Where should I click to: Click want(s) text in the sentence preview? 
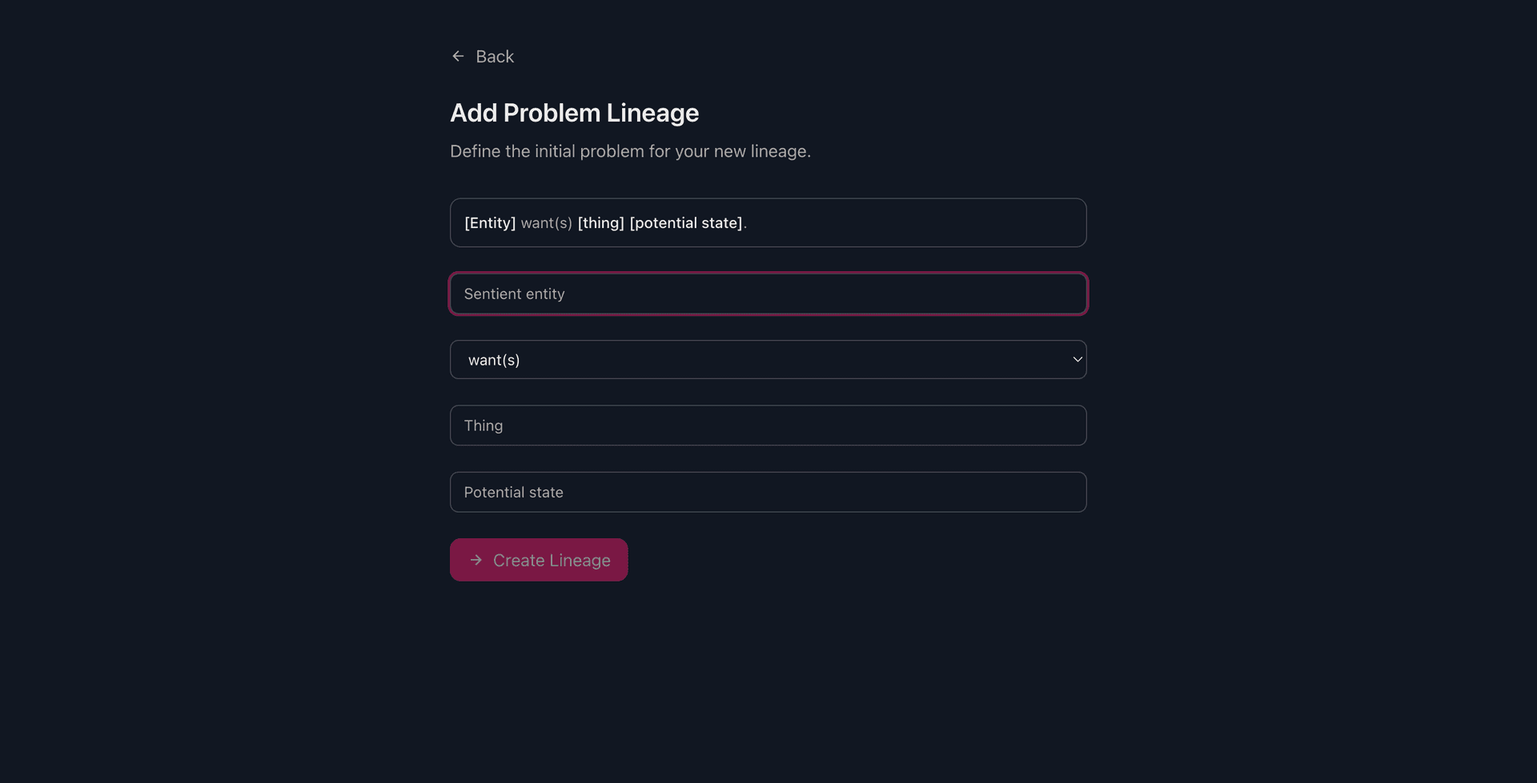coord(546,223)
